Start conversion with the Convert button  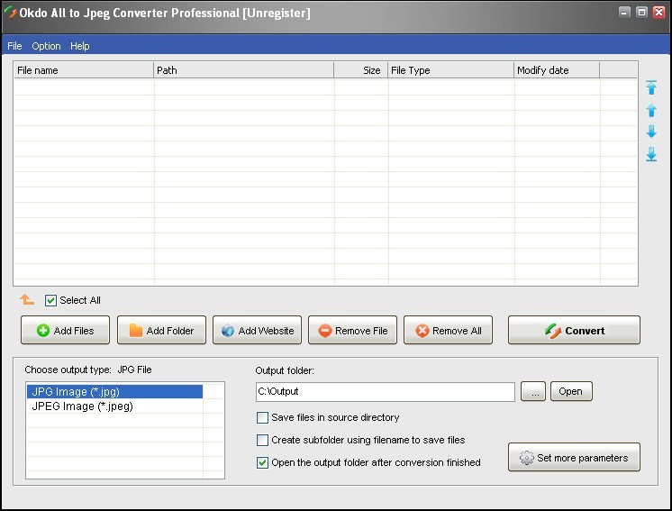[575, 330]
